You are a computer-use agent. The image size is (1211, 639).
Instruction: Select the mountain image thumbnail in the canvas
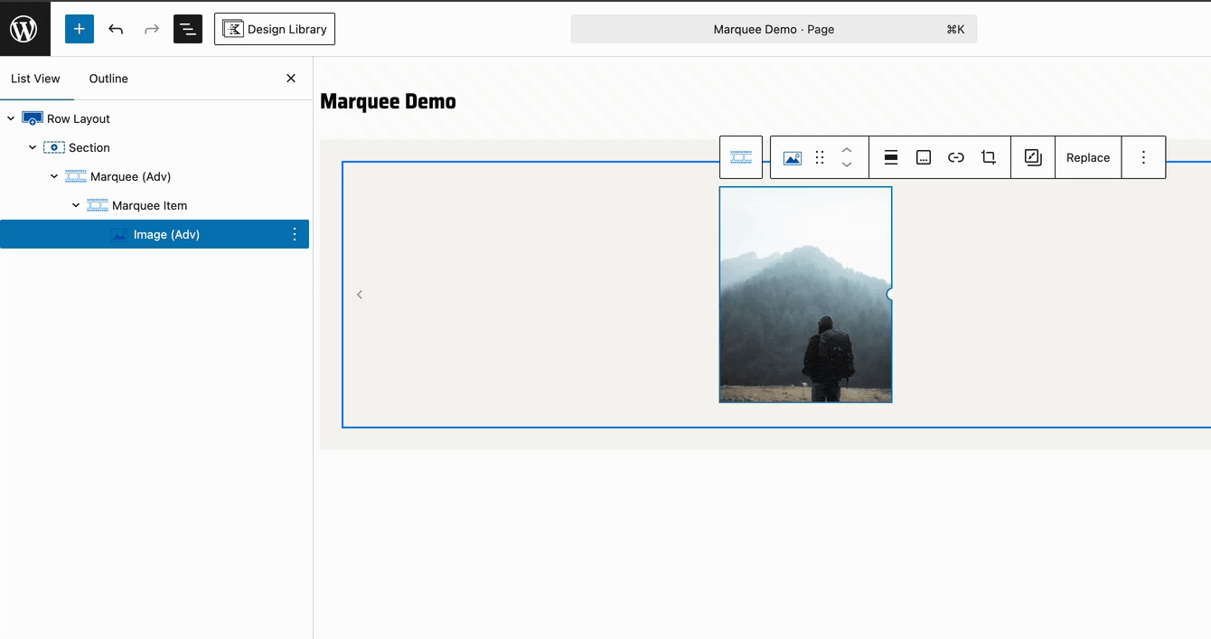coord(805,294)
